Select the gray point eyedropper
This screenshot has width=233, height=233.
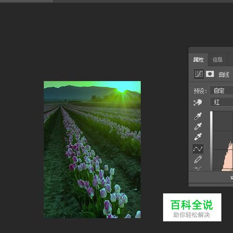198,126
